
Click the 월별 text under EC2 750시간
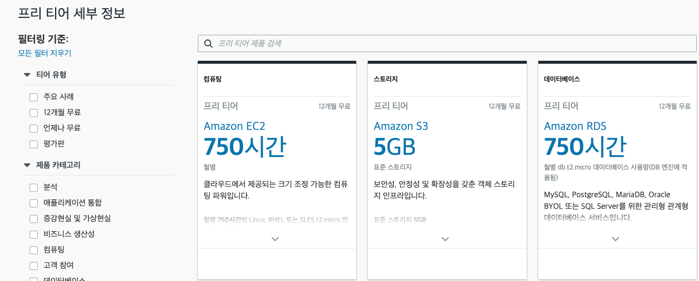pos(209,167)
